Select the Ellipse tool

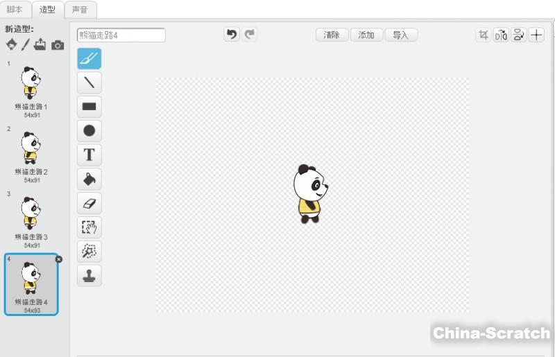point(89,130)
